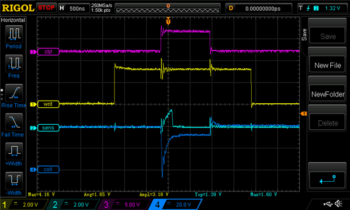Select the Rise Time measurement icon
350x210 pixels.
[x=14, y=93]
